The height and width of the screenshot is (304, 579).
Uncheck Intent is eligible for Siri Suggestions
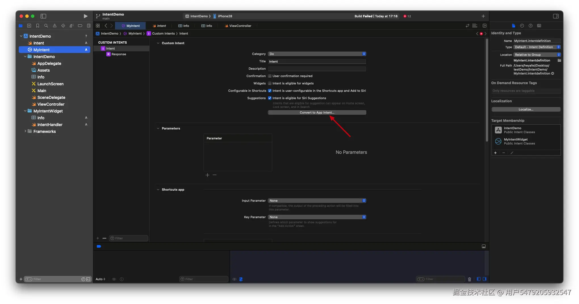coord(270,98)
